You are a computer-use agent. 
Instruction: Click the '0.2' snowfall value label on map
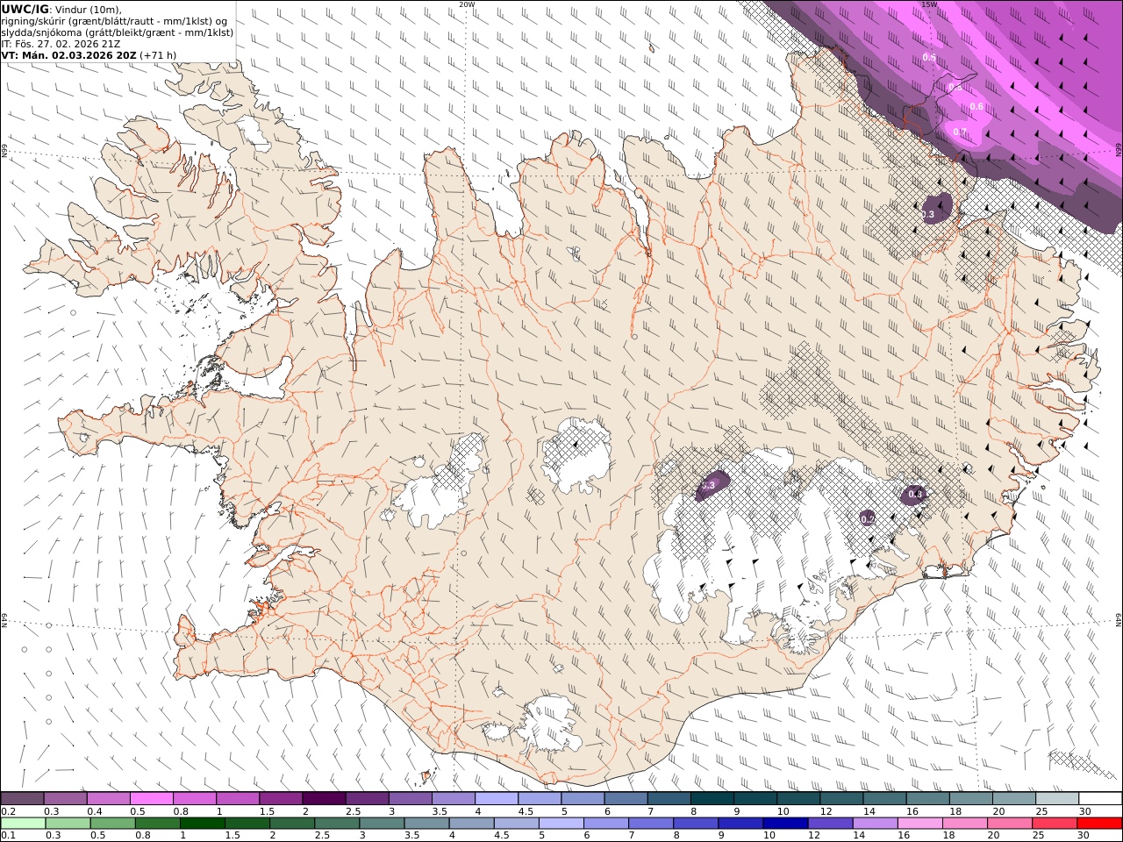(x=867, y=519)
